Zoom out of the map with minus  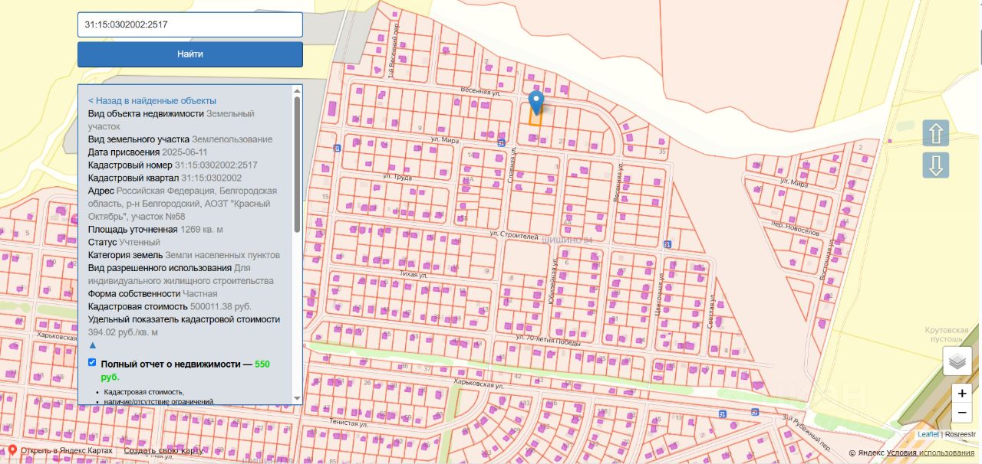pyautogui.click(x=962, y=413)
